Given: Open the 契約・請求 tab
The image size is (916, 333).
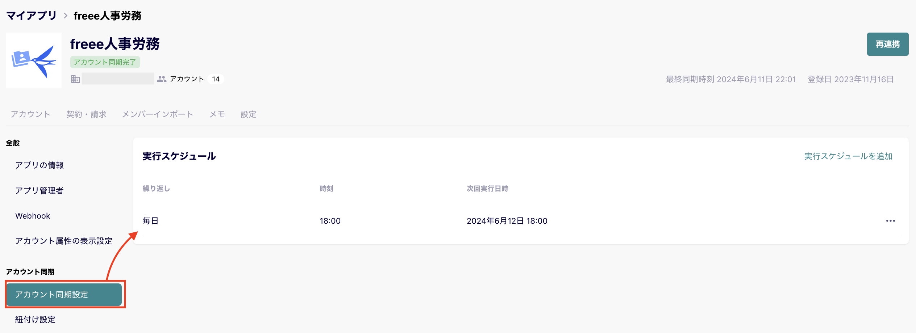Looking at the screenshot, I should point(86,114).
